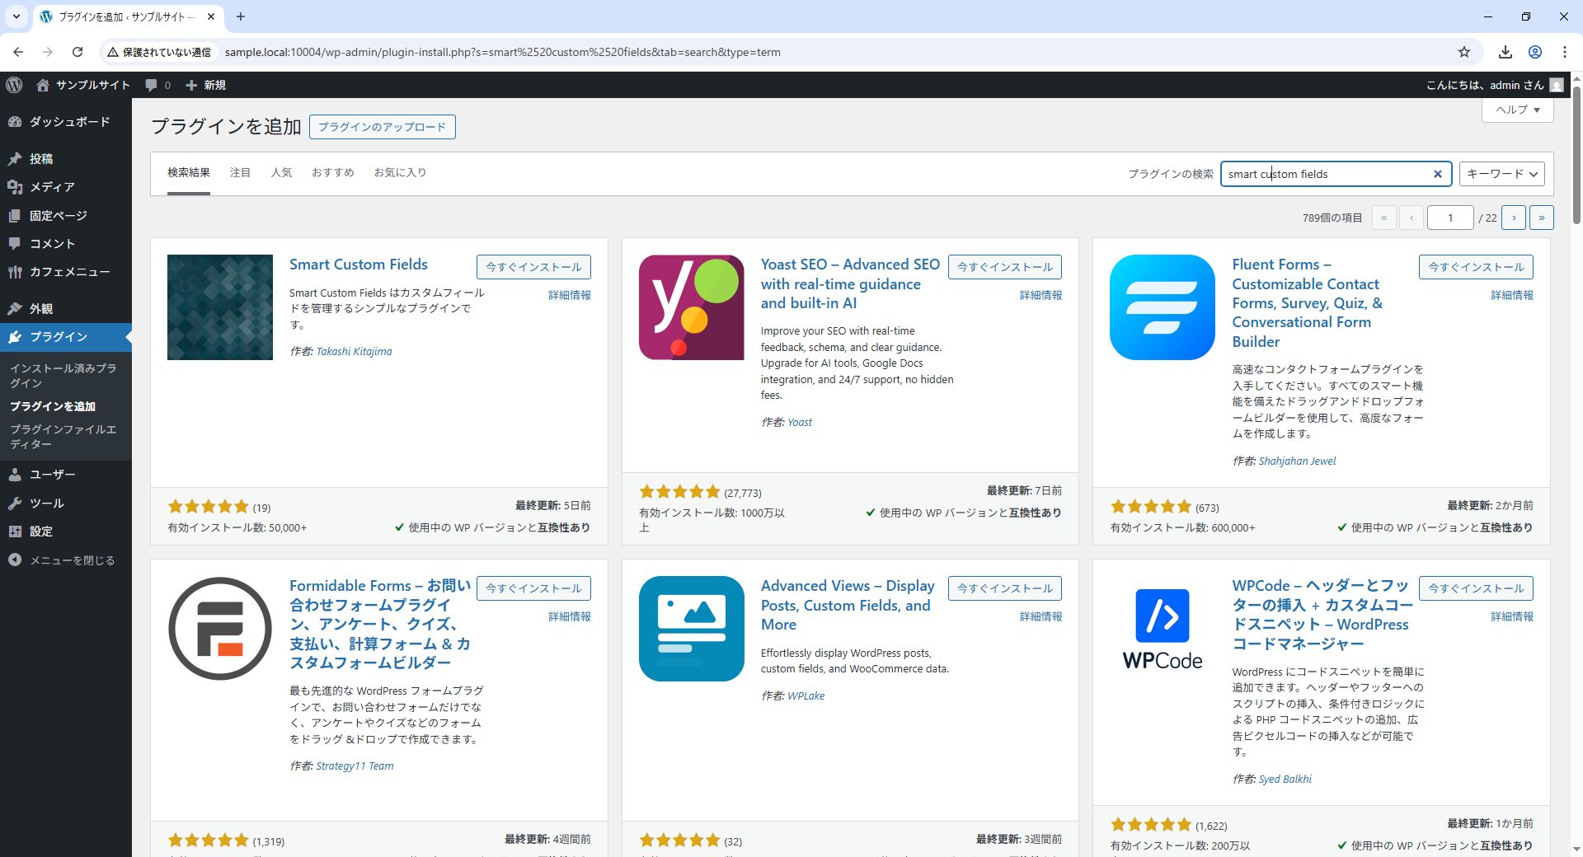This screenshot has height=857, width=1583.
Task: Open comments bubble icon in admin bar
Action: coord(151,85)
